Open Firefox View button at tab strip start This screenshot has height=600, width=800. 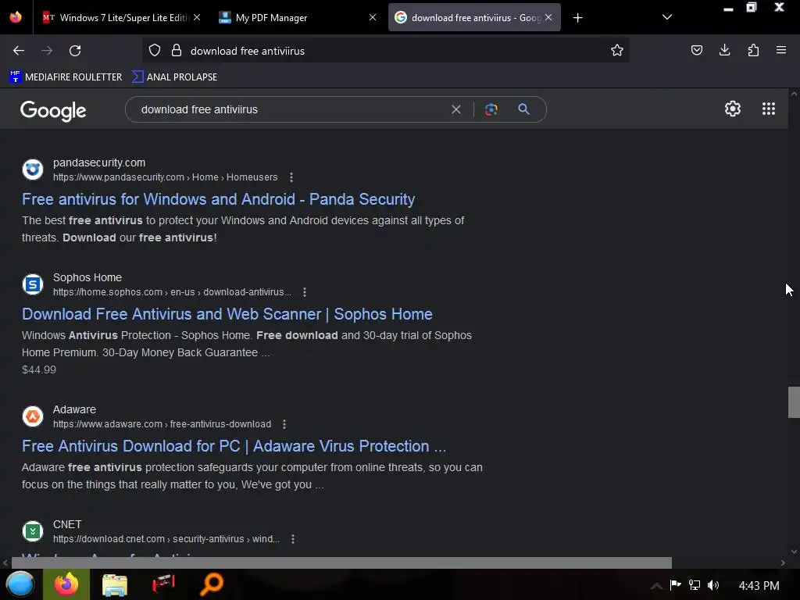point(16,17)
